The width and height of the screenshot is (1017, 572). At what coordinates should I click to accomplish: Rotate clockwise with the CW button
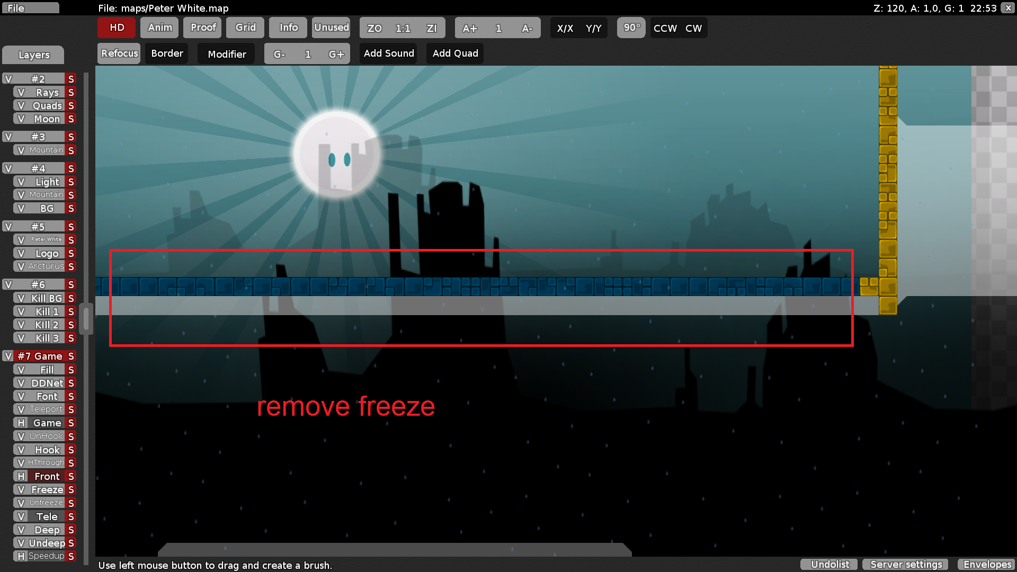point(693,28)
